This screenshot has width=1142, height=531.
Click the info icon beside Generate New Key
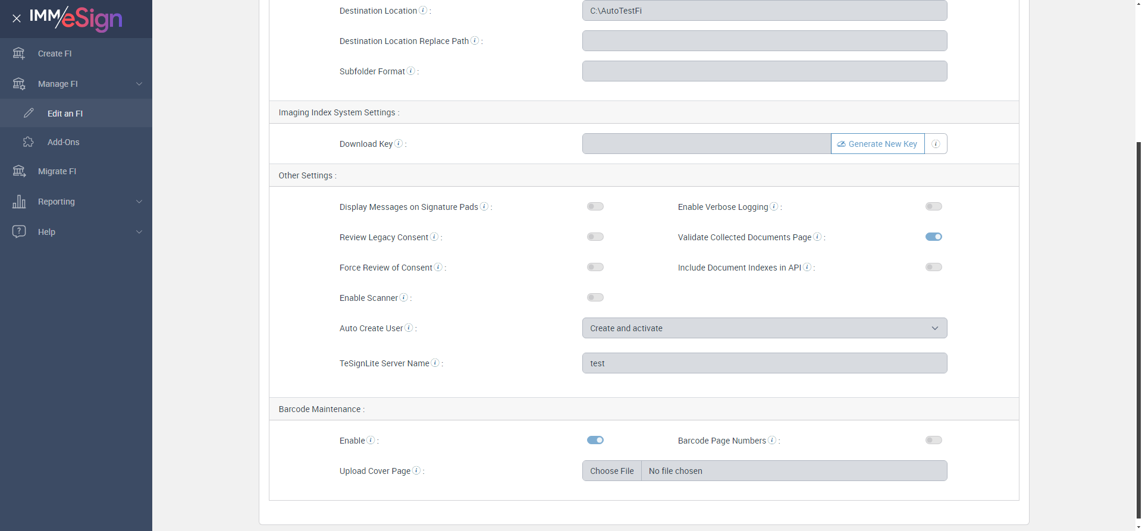936,144
